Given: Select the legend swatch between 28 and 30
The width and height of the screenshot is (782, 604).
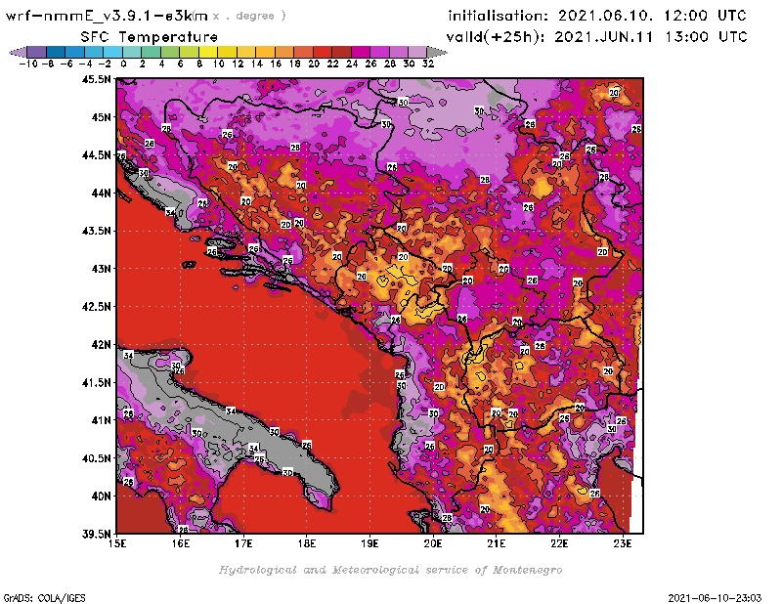Looking at the screenshot, I should click(399, 53).
